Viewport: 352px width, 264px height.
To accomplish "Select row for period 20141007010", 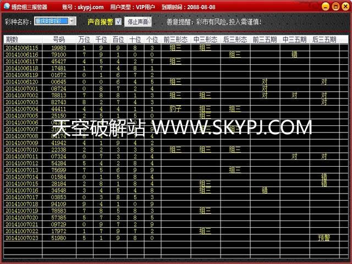I will coord(22,150).
